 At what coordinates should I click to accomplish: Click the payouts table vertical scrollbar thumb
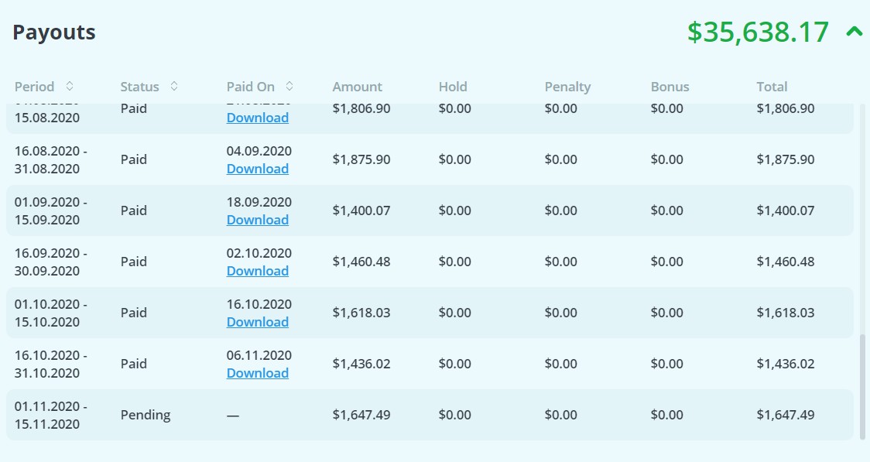pyautogui.click(x=861, y=386)
